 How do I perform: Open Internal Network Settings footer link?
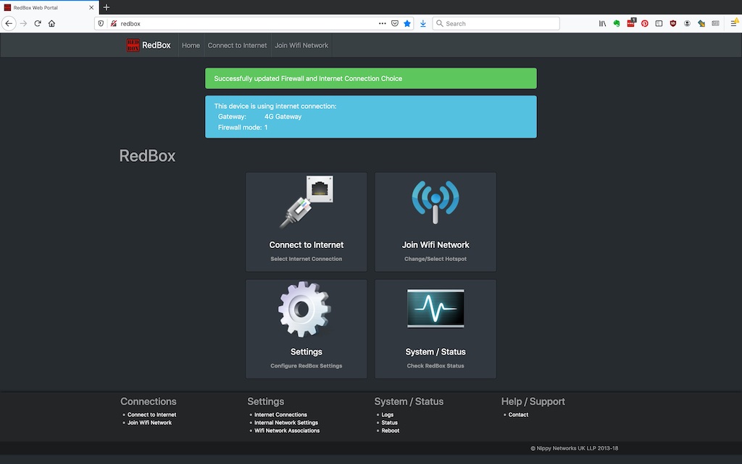tap(286, 423)
